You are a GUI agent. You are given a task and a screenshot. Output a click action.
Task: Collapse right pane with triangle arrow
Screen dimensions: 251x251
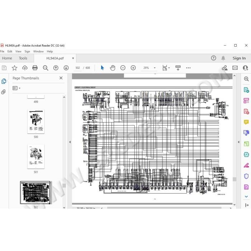(x=238, y=142)
